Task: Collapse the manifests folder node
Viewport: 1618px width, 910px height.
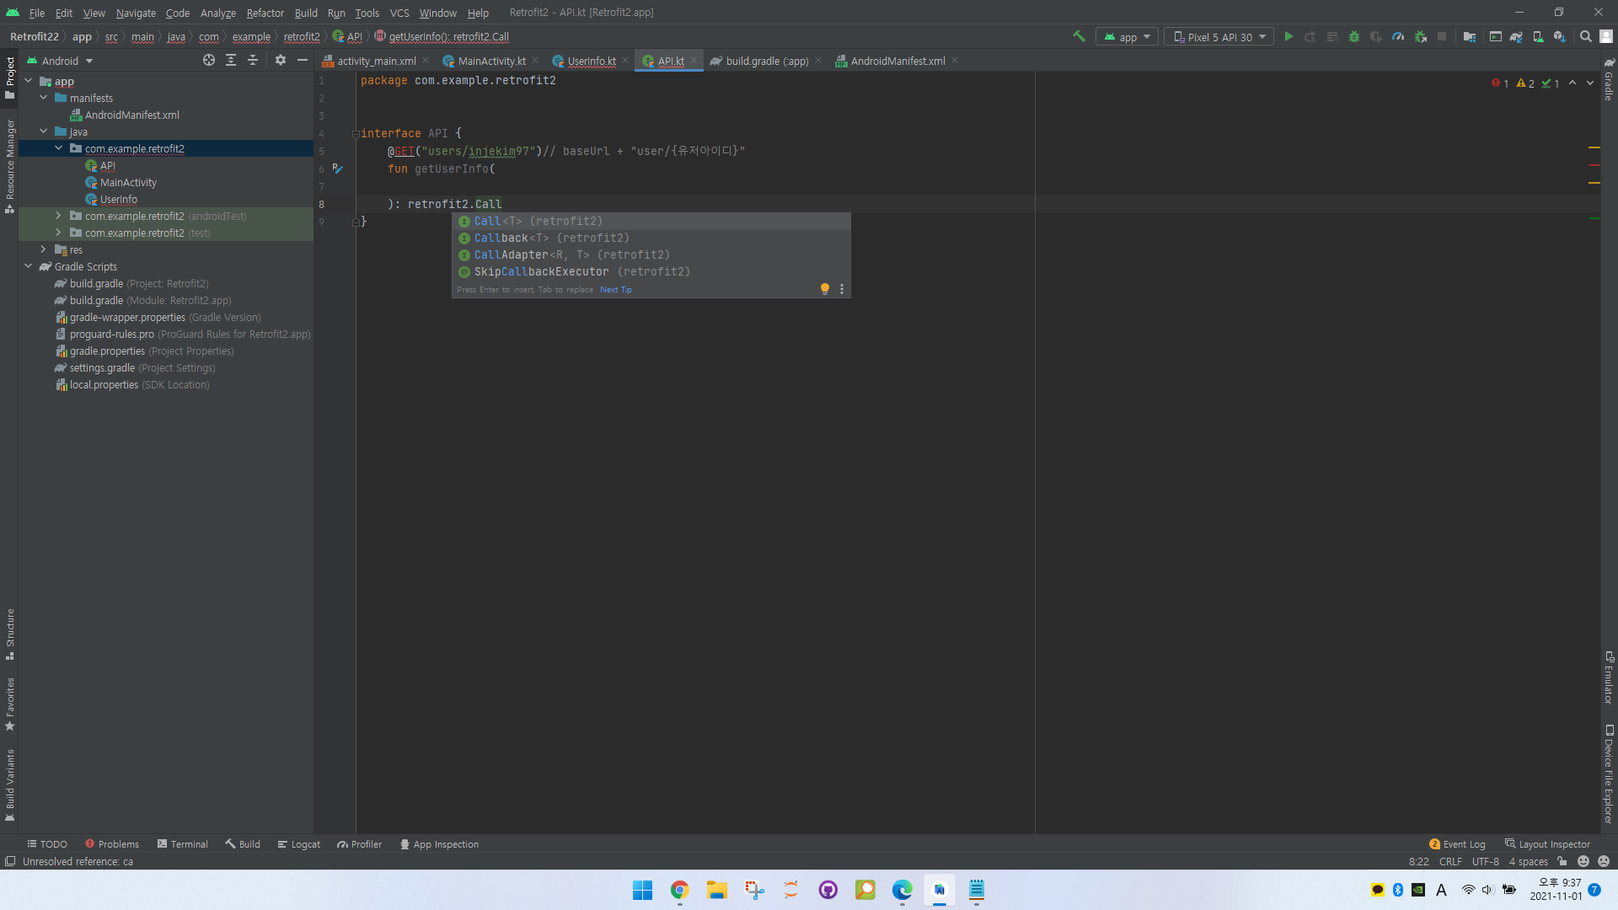Action: tap(44, 98)
